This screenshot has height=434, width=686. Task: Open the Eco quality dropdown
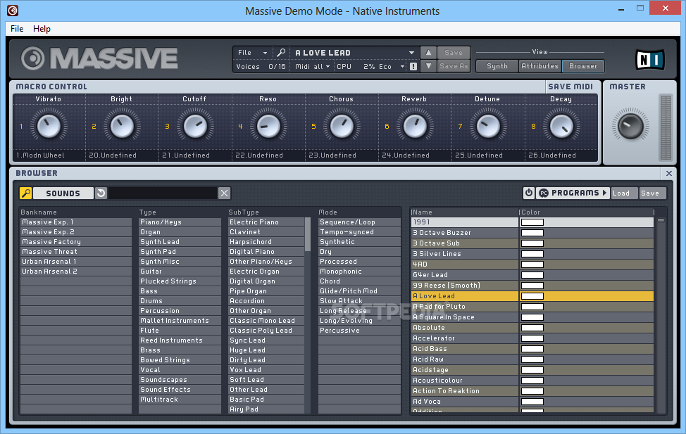tap(392, 66)
